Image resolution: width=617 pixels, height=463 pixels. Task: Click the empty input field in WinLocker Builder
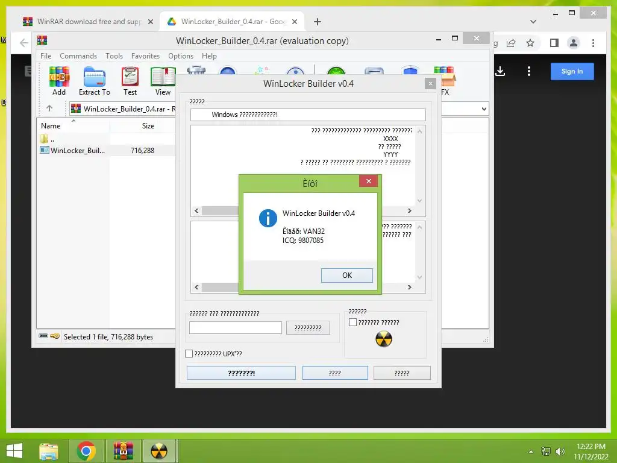(236, 327)
